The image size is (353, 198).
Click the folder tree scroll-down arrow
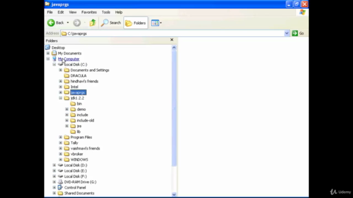(x=174, y=194)
